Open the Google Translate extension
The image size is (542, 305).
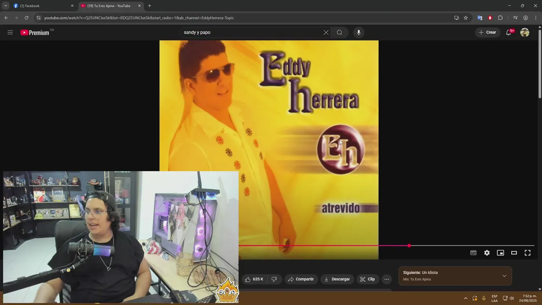(x=480, y=18)
